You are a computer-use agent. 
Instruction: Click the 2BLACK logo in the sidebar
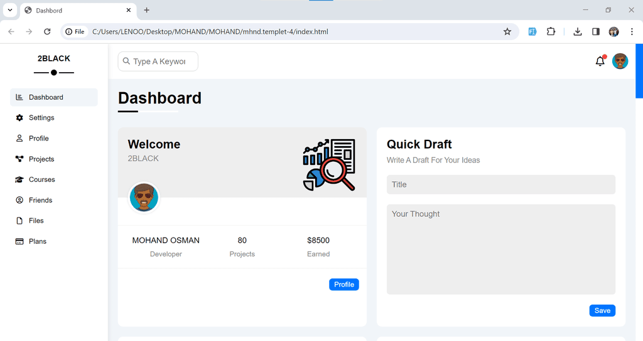coord(54,58)
